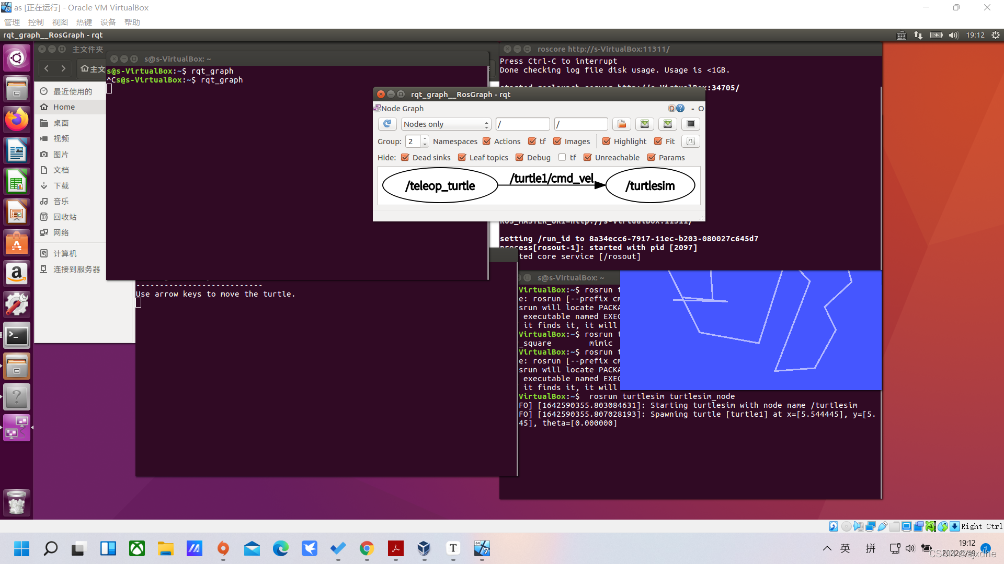The height and width of the screenshot is (564, 1004).
Task: Click the fit-in-view graph button
Action: pos(691,141)
